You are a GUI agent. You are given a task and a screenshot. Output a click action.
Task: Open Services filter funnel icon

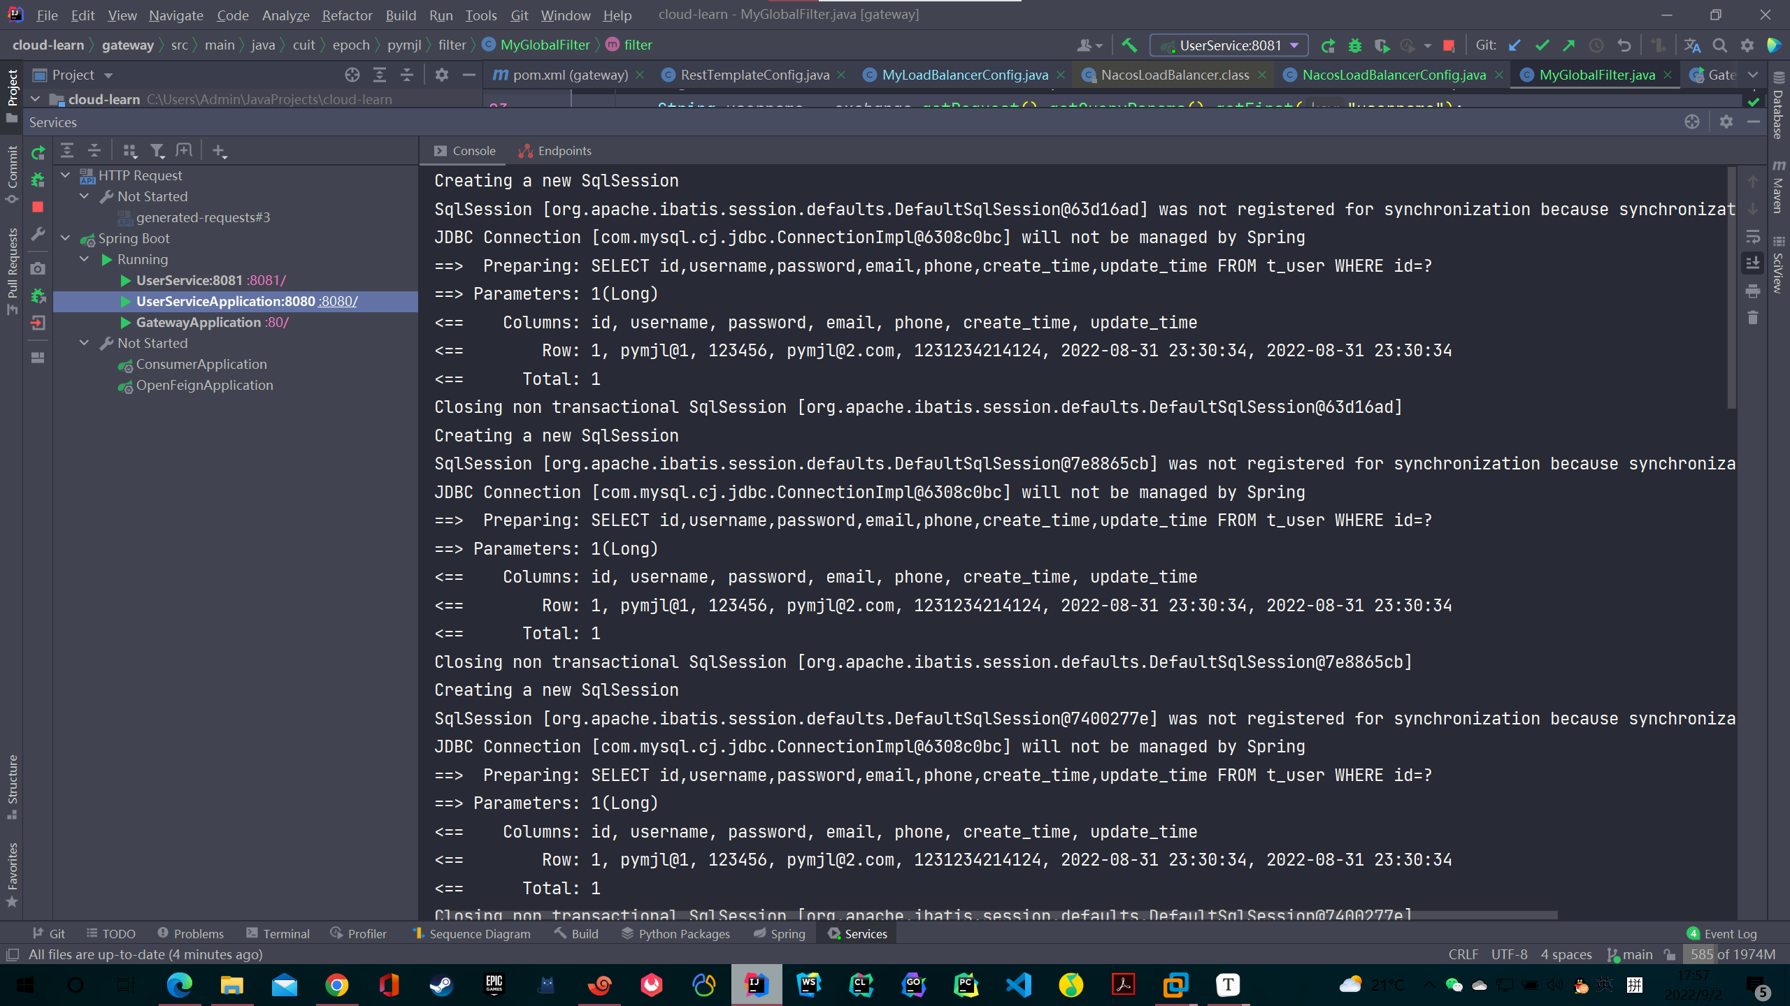[157, 150]
